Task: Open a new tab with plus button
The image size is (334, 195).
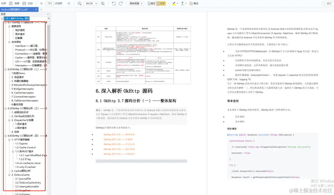Action: click(x=41, y=9)
